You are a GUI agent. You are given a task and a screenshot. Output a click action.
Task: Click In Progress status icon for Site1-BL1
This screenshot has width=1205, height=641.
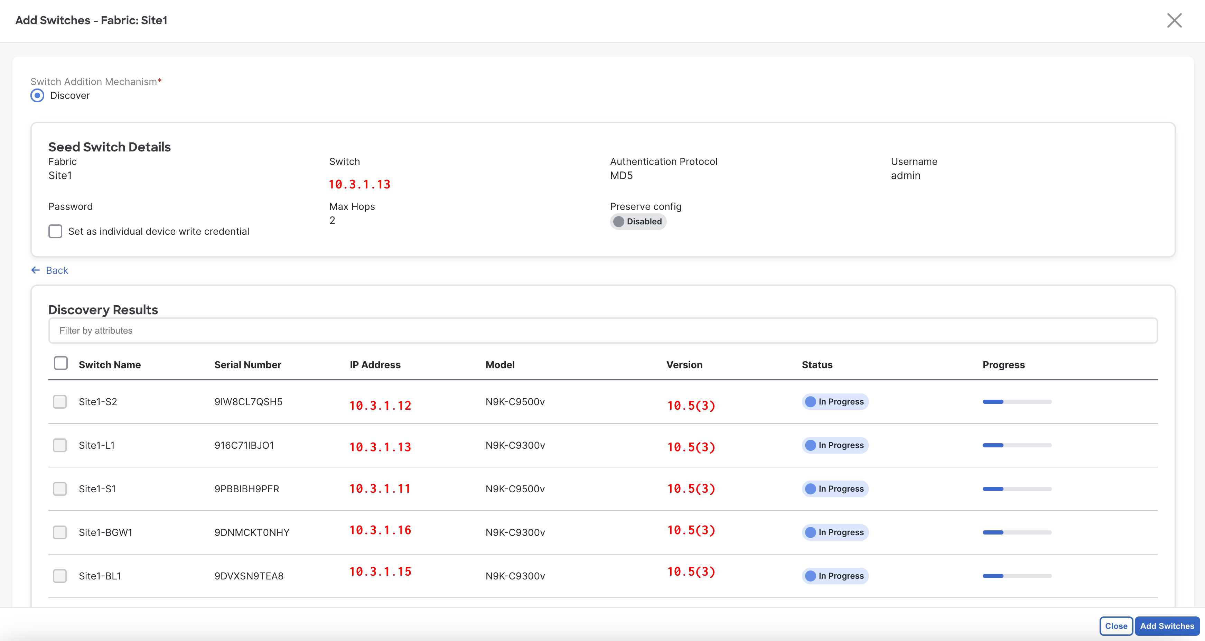click(x=811, y=576)
